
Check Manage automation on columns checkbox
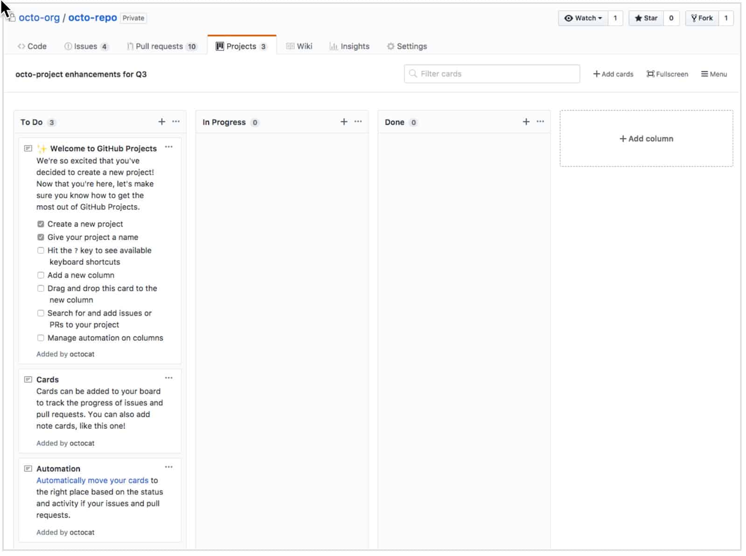[x=41, y=338]
